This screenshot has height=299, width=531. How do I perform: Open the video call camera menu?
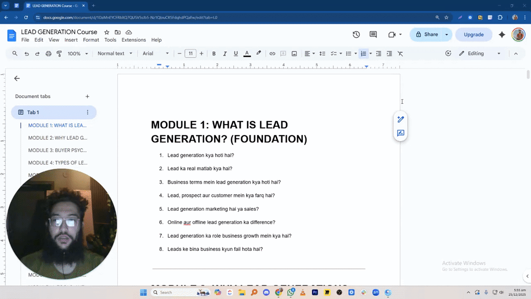click(395, 35)
